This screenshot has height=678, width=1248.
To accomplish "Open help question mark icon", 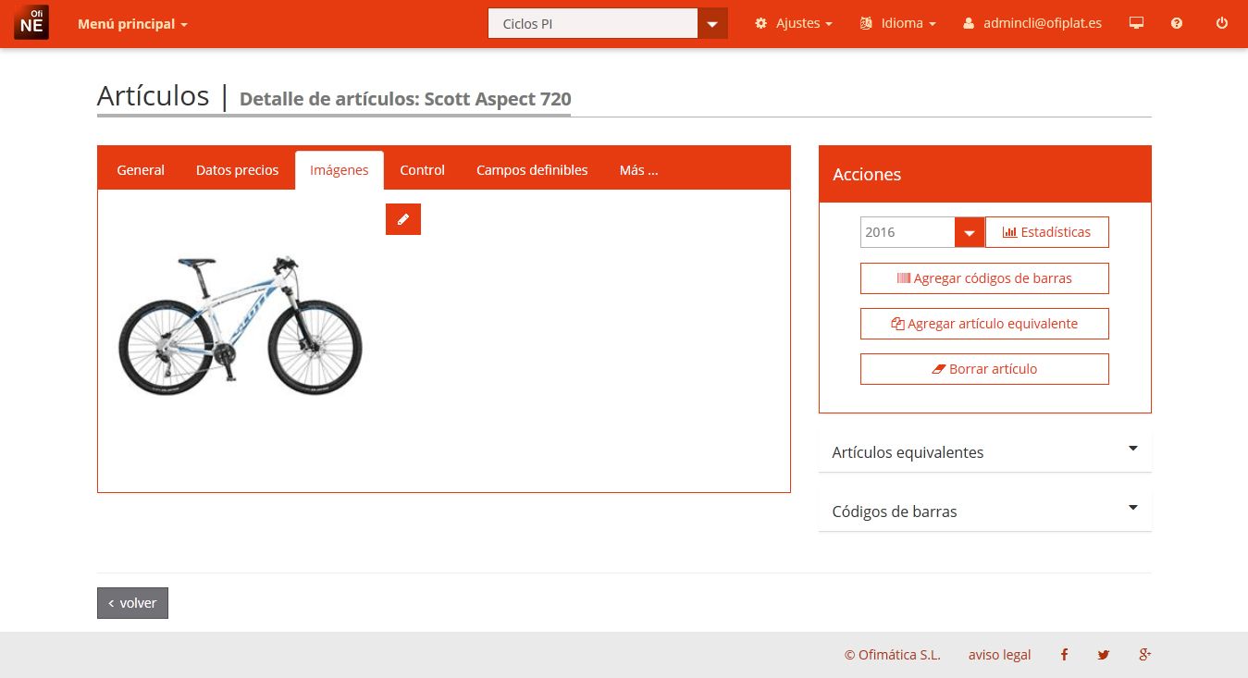I will [x=1177, y=23].
